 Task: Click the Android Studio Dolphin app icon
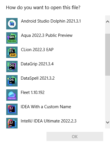click(12, 24)
